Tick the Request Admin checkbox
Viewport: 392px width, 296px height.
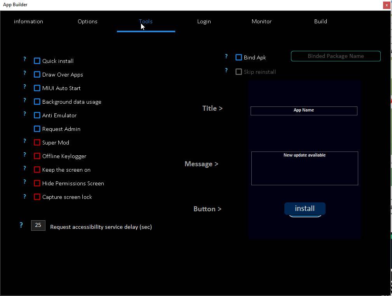click(x=37, y=129)
